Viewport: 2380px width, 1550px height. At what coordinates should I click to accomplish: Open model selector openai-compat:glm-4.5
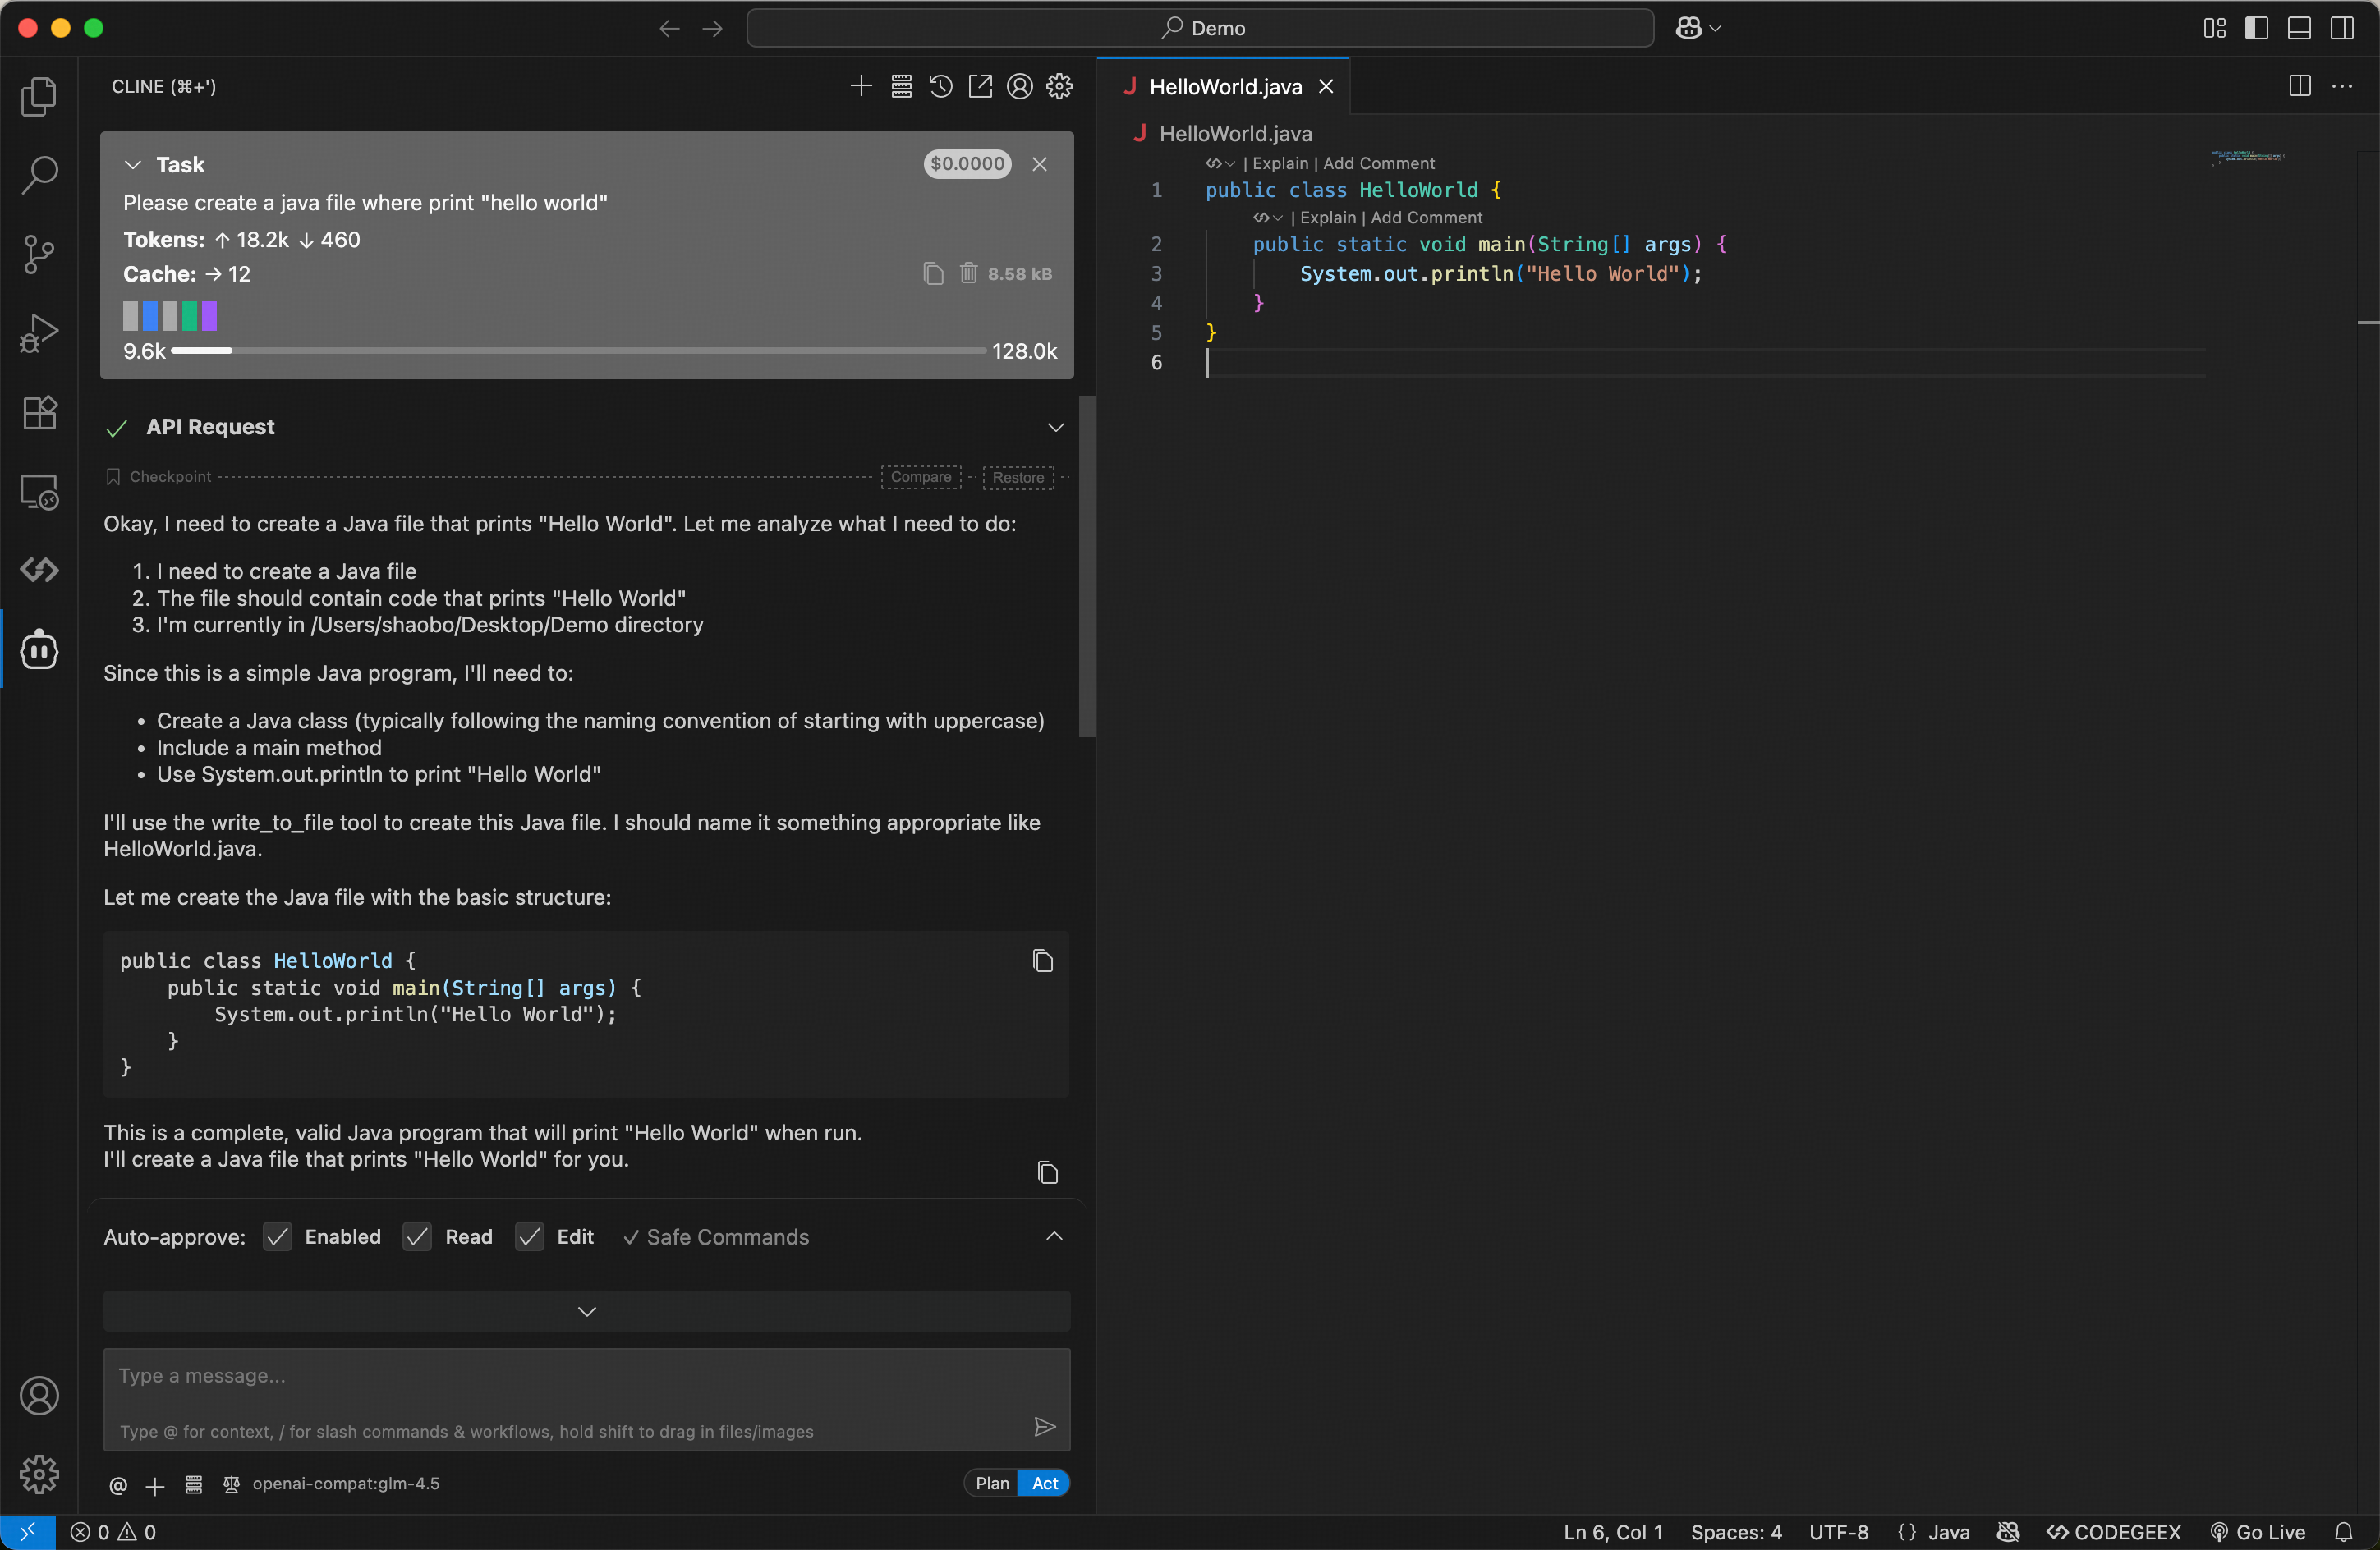(346, 1484)
